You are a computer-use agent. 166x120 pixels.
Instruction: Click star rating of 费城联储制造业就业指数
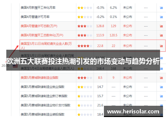click(85, 87)
